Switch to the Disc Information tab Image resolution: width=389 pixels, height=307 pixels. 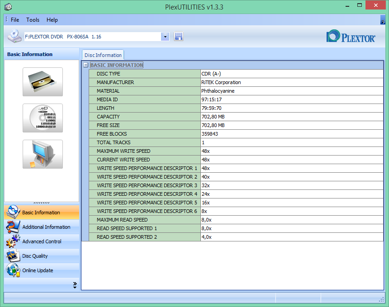coord(103,55)
